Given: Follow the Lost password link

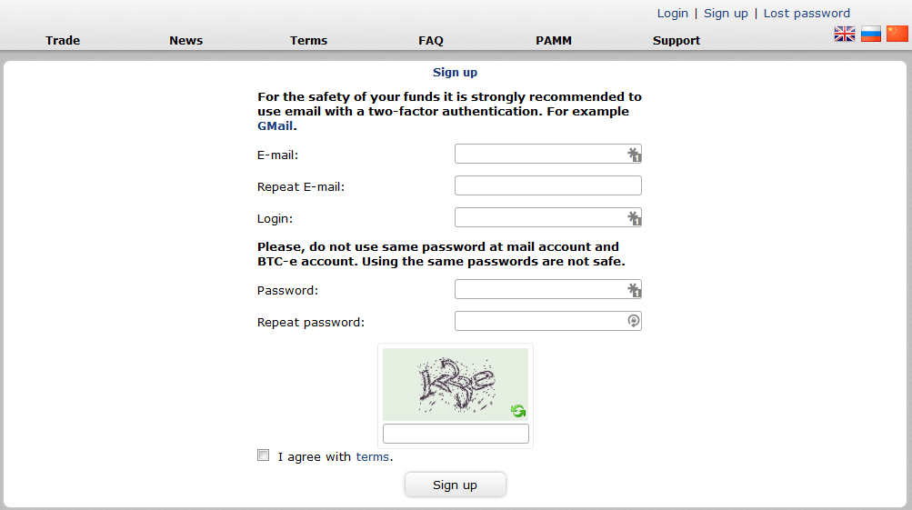Looking at the screenshot, I should click(x=807, y=14).
